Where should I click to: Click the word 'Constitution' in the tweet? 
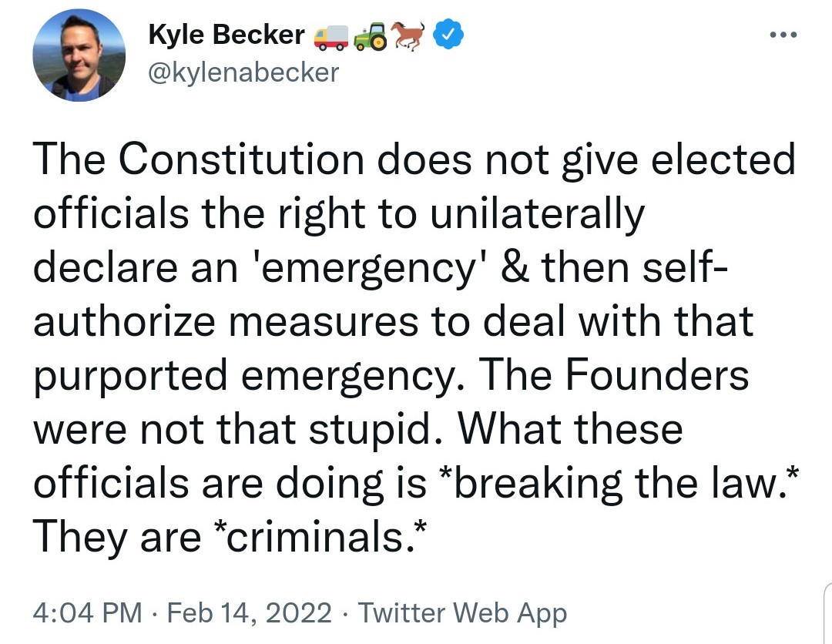pyautogui.click(x=243, y=159)
